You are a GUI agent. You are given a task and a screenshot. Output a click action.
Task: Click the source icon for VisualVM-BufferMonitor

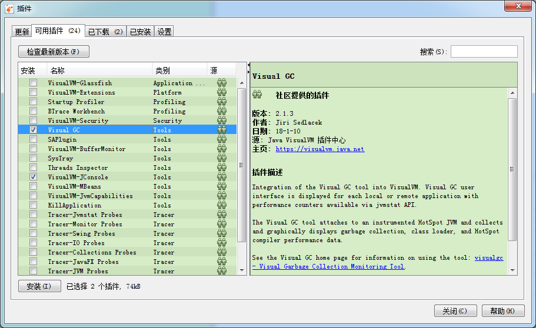[x=222, y=149]
